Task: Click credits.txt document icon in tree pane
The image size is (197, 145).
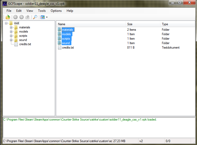Action: click(x=16, y=44)
